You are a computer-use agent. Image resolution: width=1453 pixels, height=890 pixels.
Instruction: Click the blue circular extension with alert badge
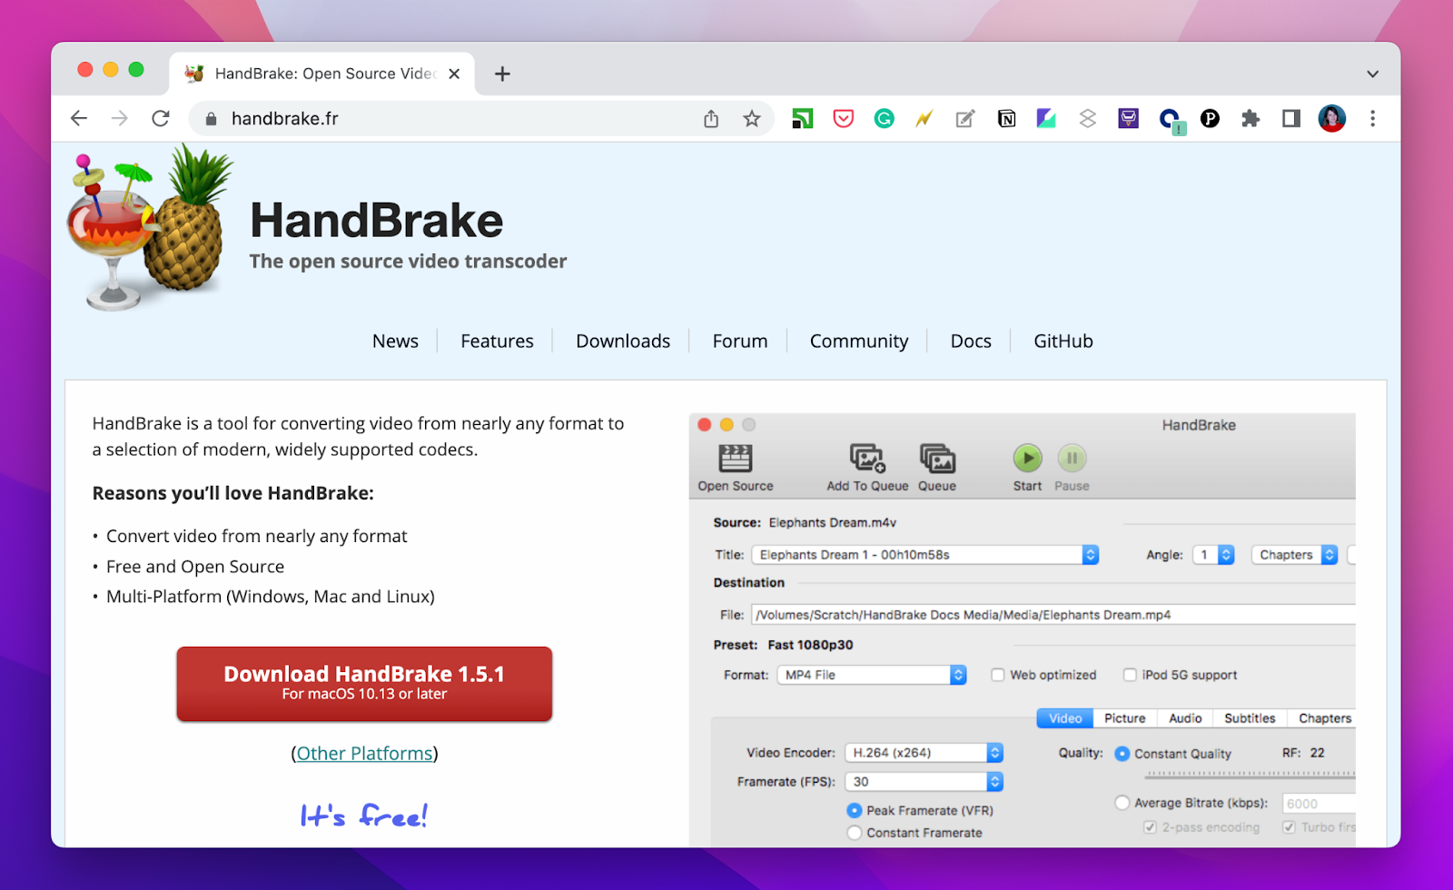(1171, 120)
